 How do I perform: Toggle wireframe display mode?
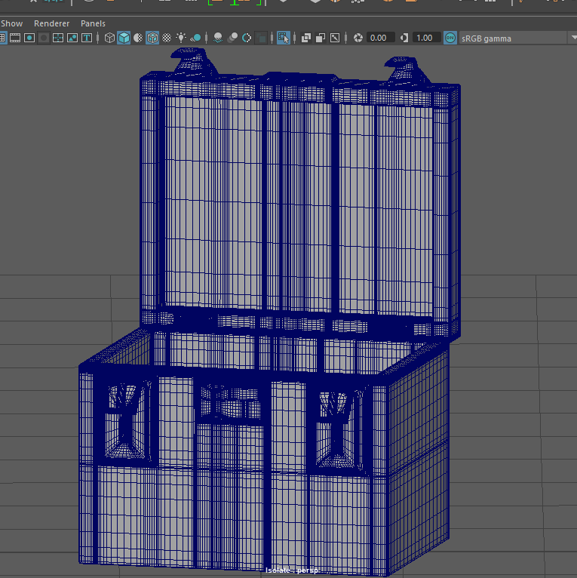[x=109, y=38]
